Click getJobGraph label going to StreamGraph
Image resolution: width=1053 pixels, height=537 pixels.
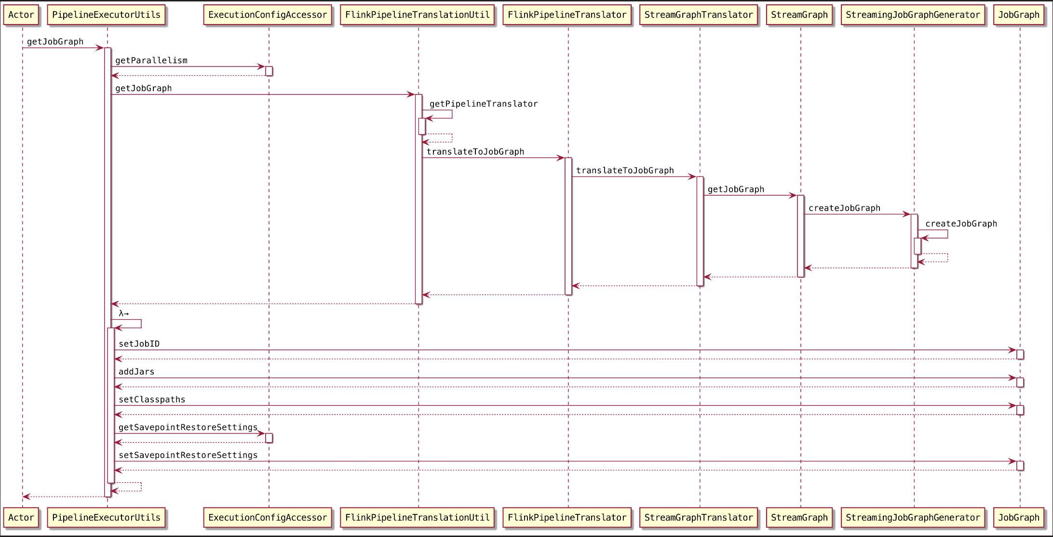click(x=736, y=189)
